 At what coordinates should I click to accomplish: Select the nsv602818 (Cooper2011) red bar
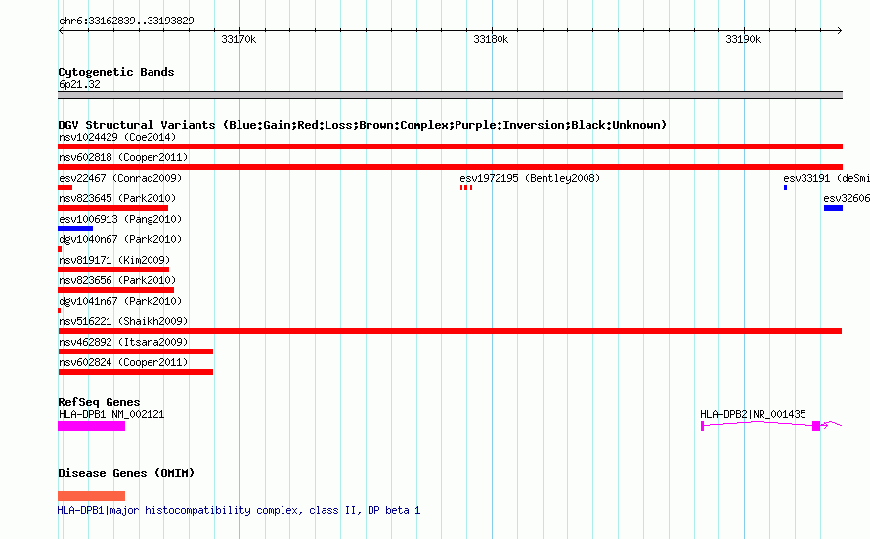(x=450, y=167)
